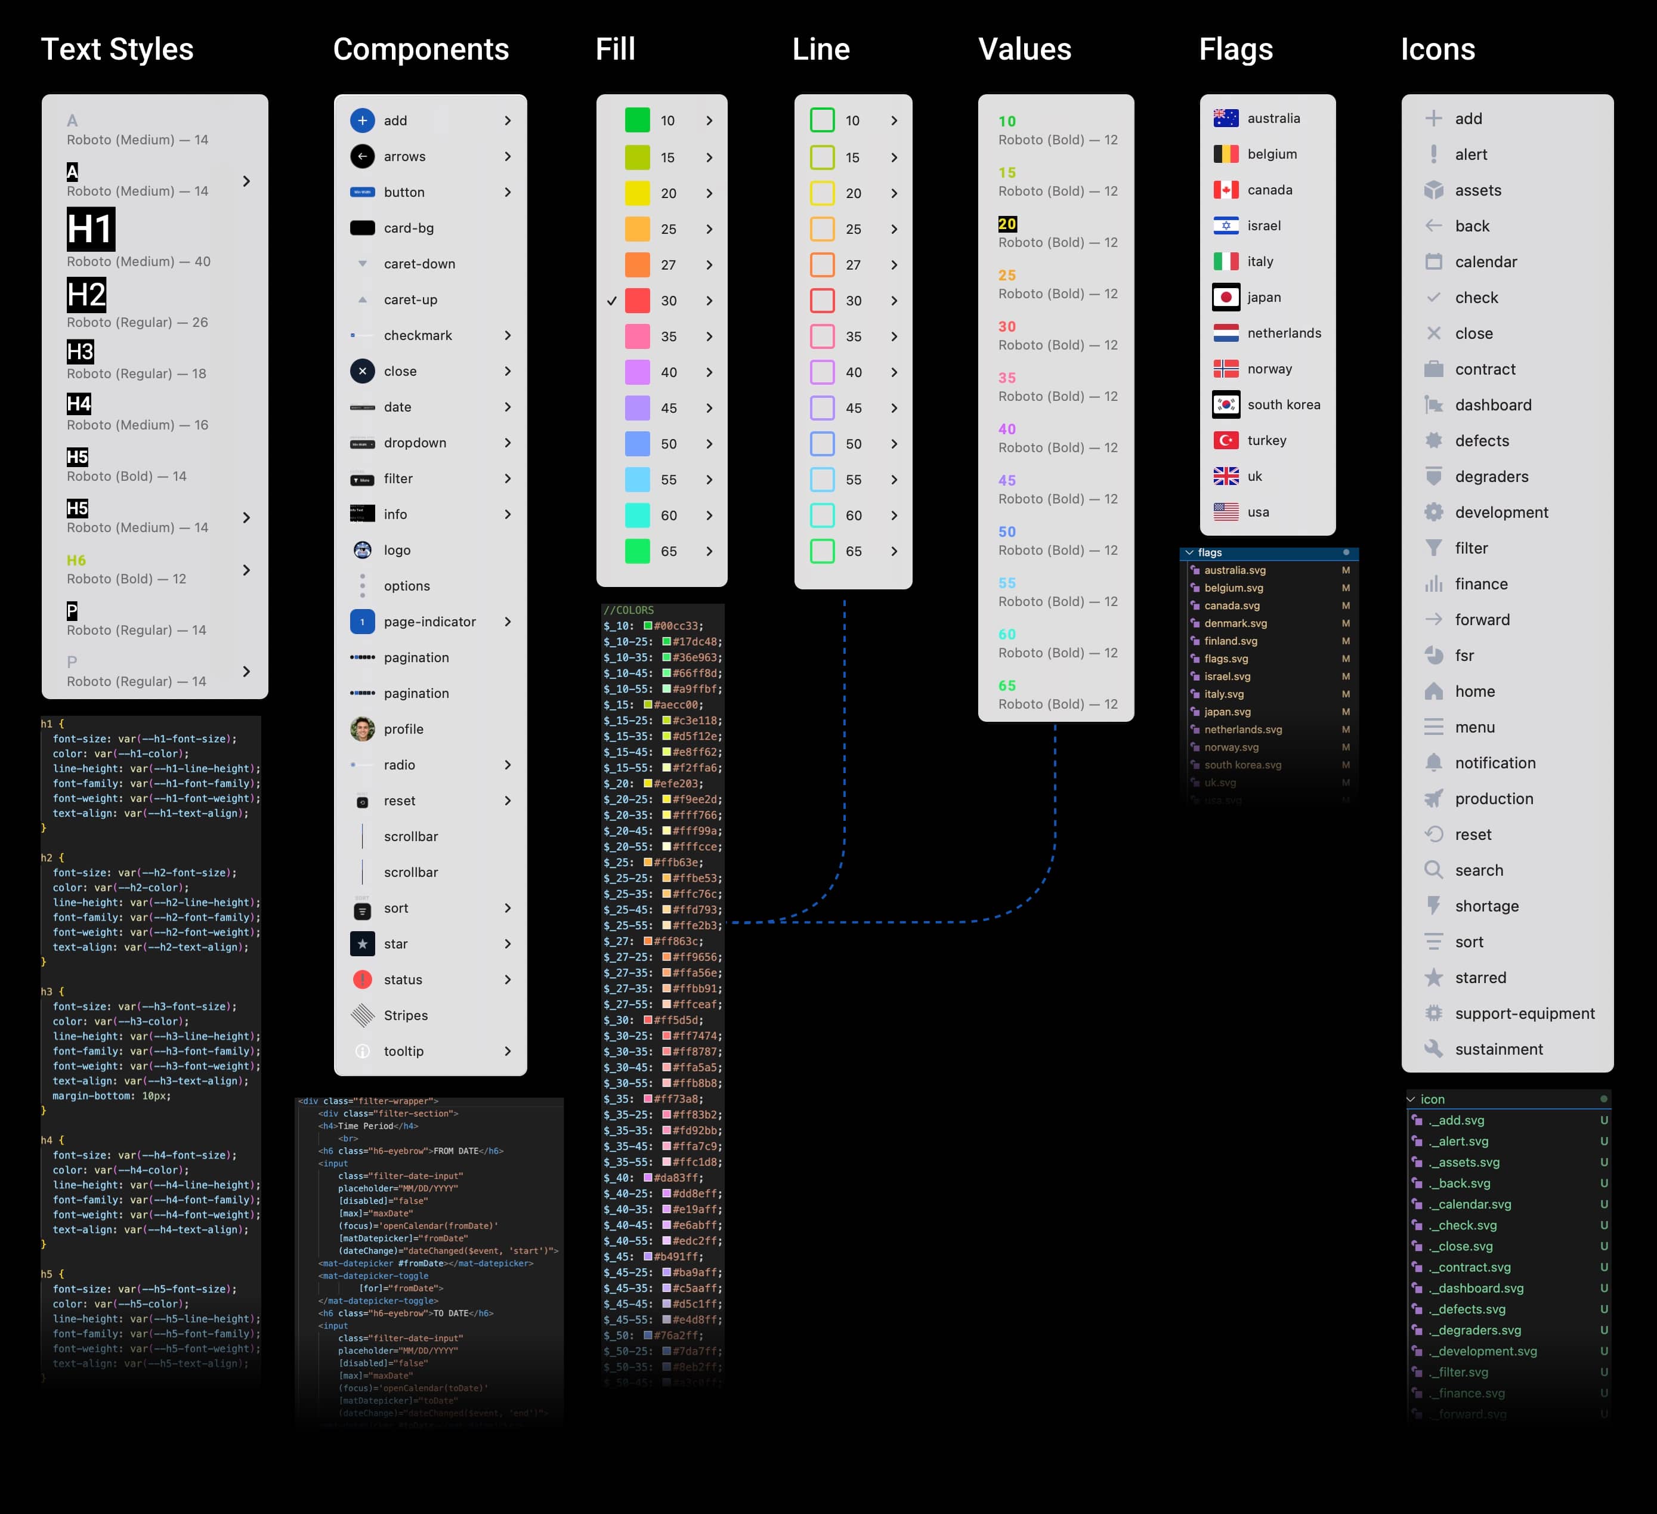Select the notification bell icon

[1433, 763]
